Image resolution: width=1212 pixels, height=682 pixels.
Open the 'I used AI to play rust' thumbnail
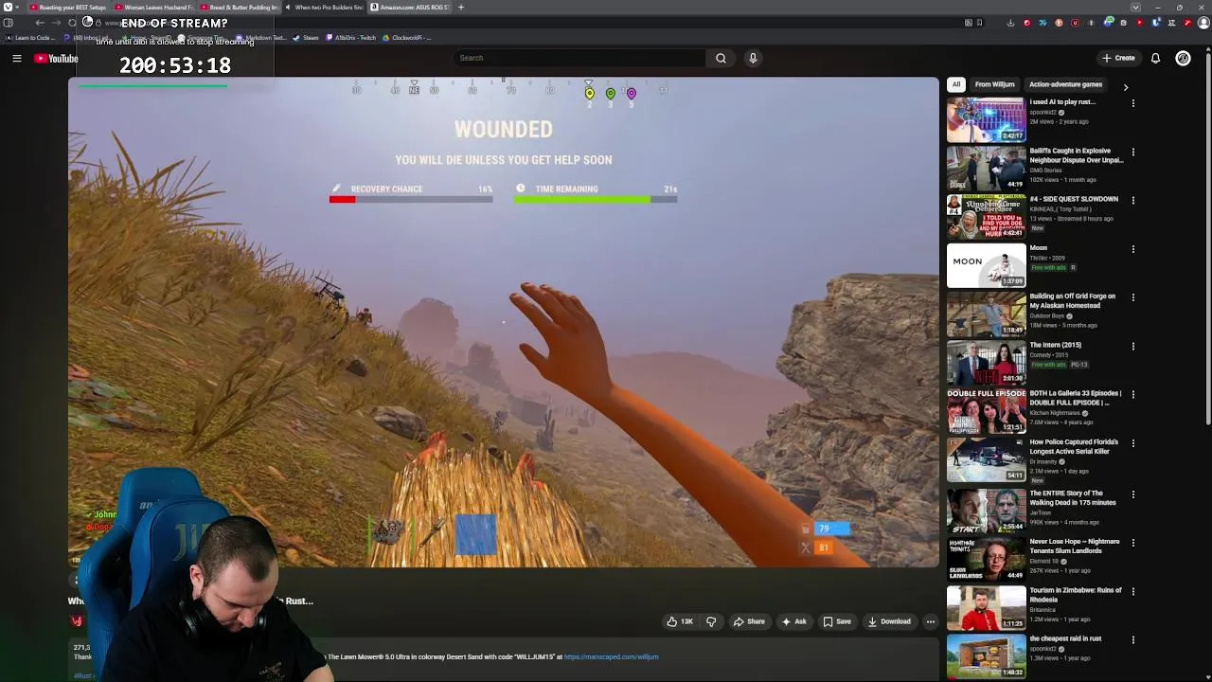(x=986, y=119)
